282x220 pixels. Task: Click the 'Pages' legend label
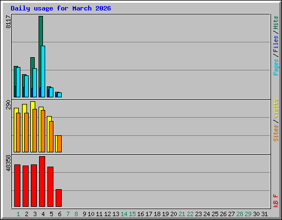click(x=275, y=67)
